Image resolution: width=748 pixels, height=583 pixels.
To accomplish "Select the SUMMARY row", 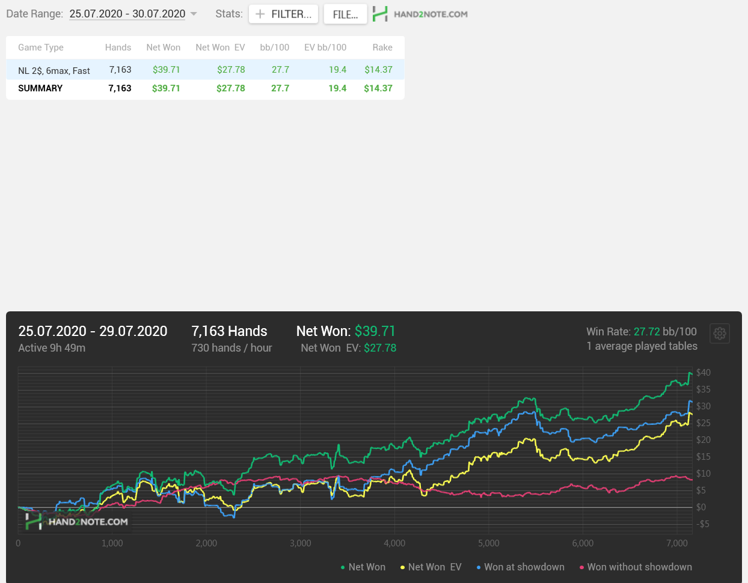I will 205,88.
